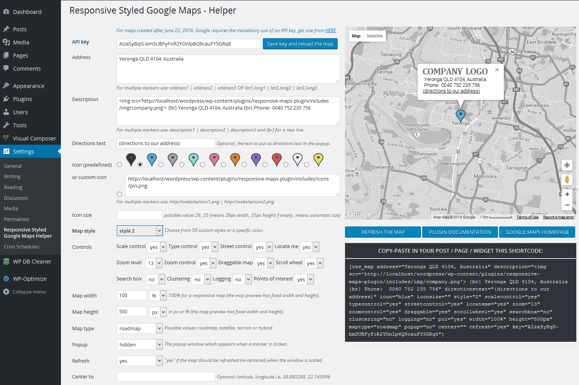Click the blue marker pin on Yeronga
The height and width of the screenshot is (385, 579).
460,115
